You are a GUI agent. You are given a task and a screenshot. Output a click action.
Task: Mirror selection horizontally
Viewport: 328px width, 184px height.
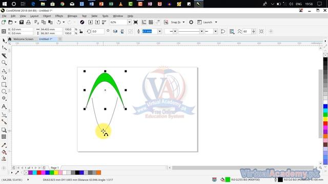click(x=115, y=31)
